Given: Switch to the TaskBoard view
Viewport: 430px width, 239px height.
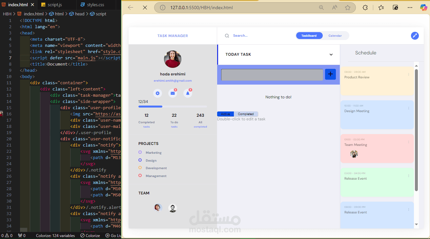Looking at the screenshot, I should tap(309, 36).
